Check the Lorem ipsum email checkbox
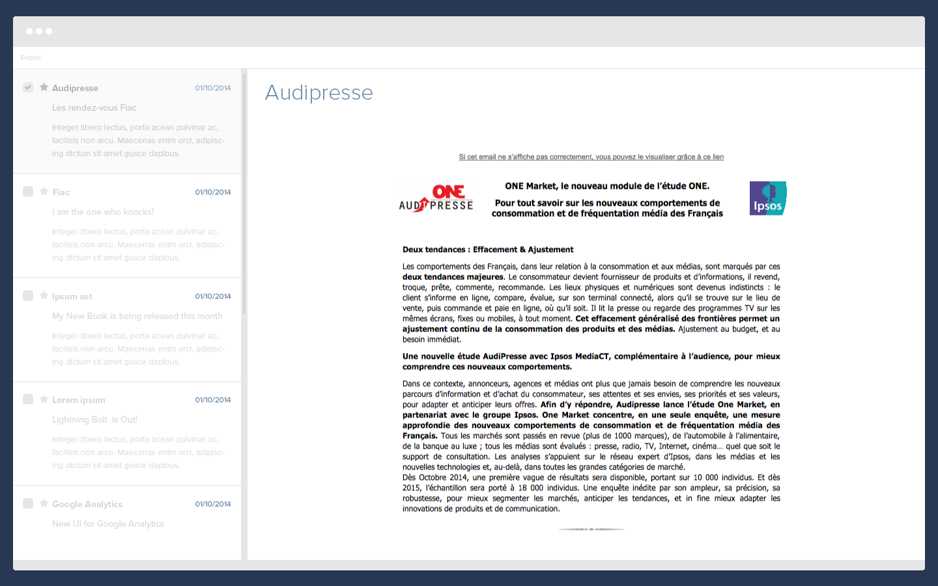The height and width of the screenshot is (586, 938). pyautogui.click(x=28, y=399)
